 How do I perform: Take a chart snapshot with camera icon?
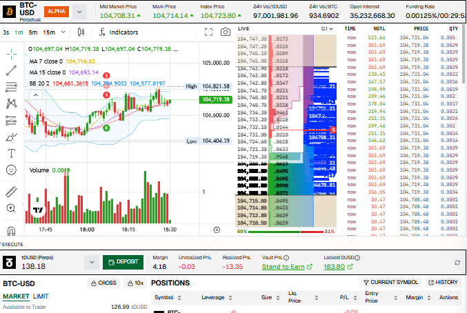pyautogui.click(x=226, y=32)
